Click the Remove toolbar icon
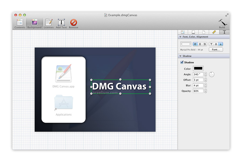 73,23
